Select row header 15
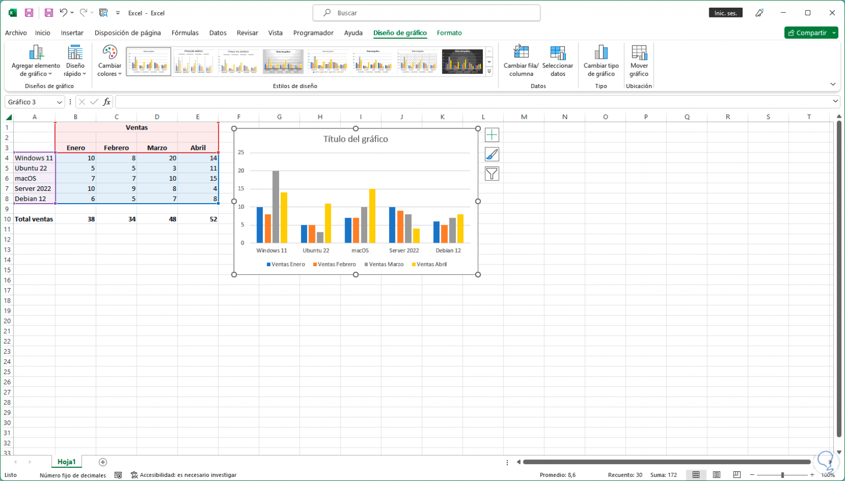 pos(7,270)
